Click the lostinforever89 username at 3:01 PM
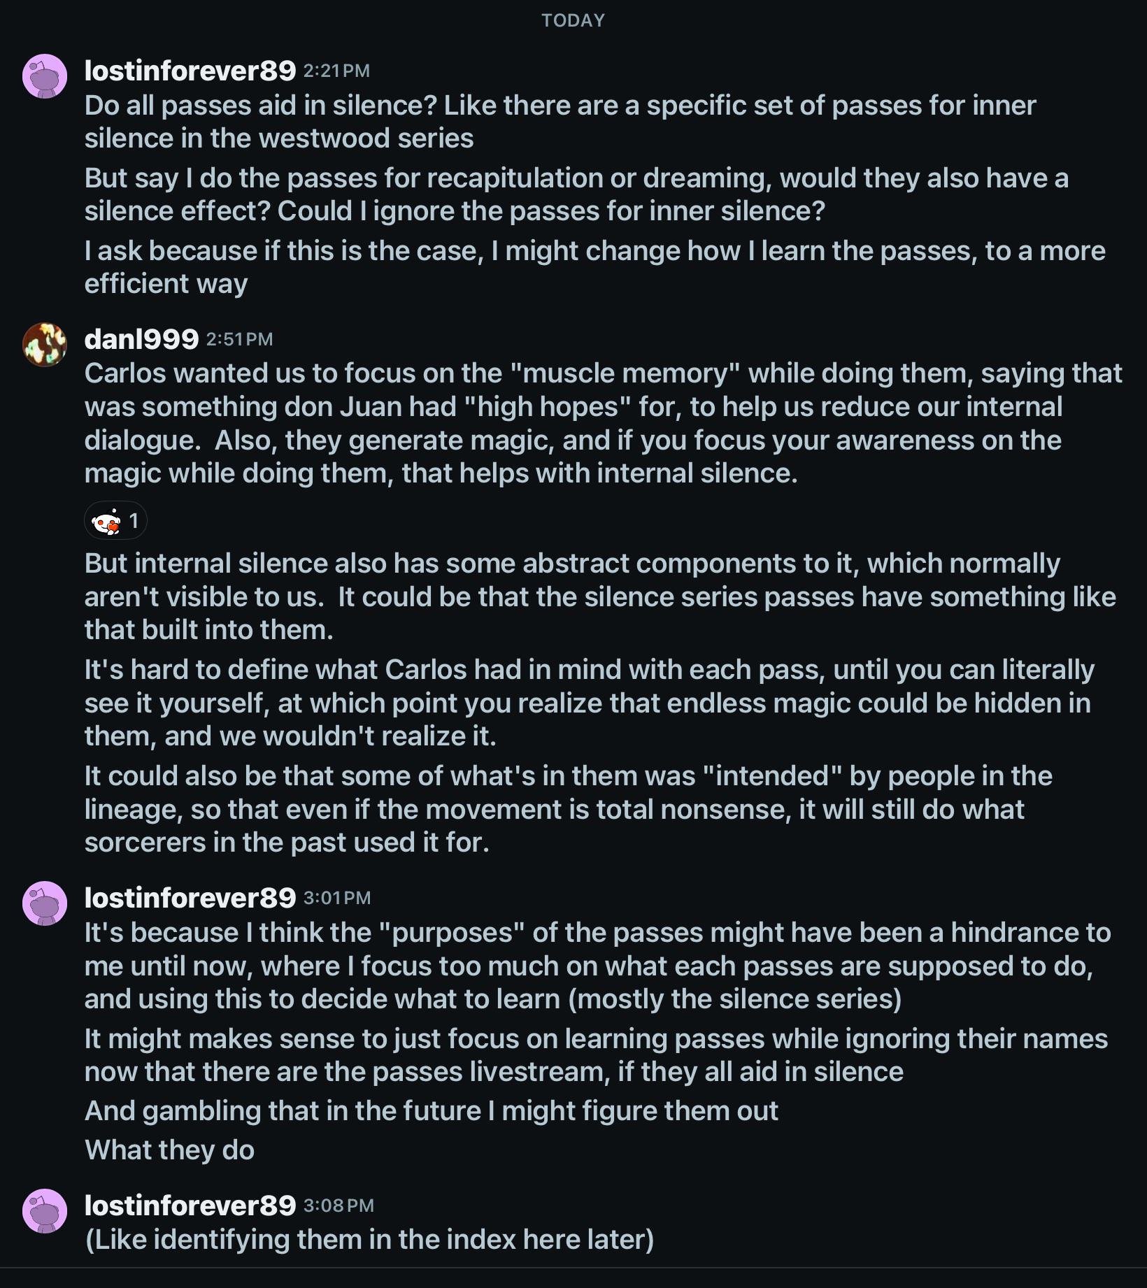Screen dimensions: 1147x1288 (x=190, y=898)
